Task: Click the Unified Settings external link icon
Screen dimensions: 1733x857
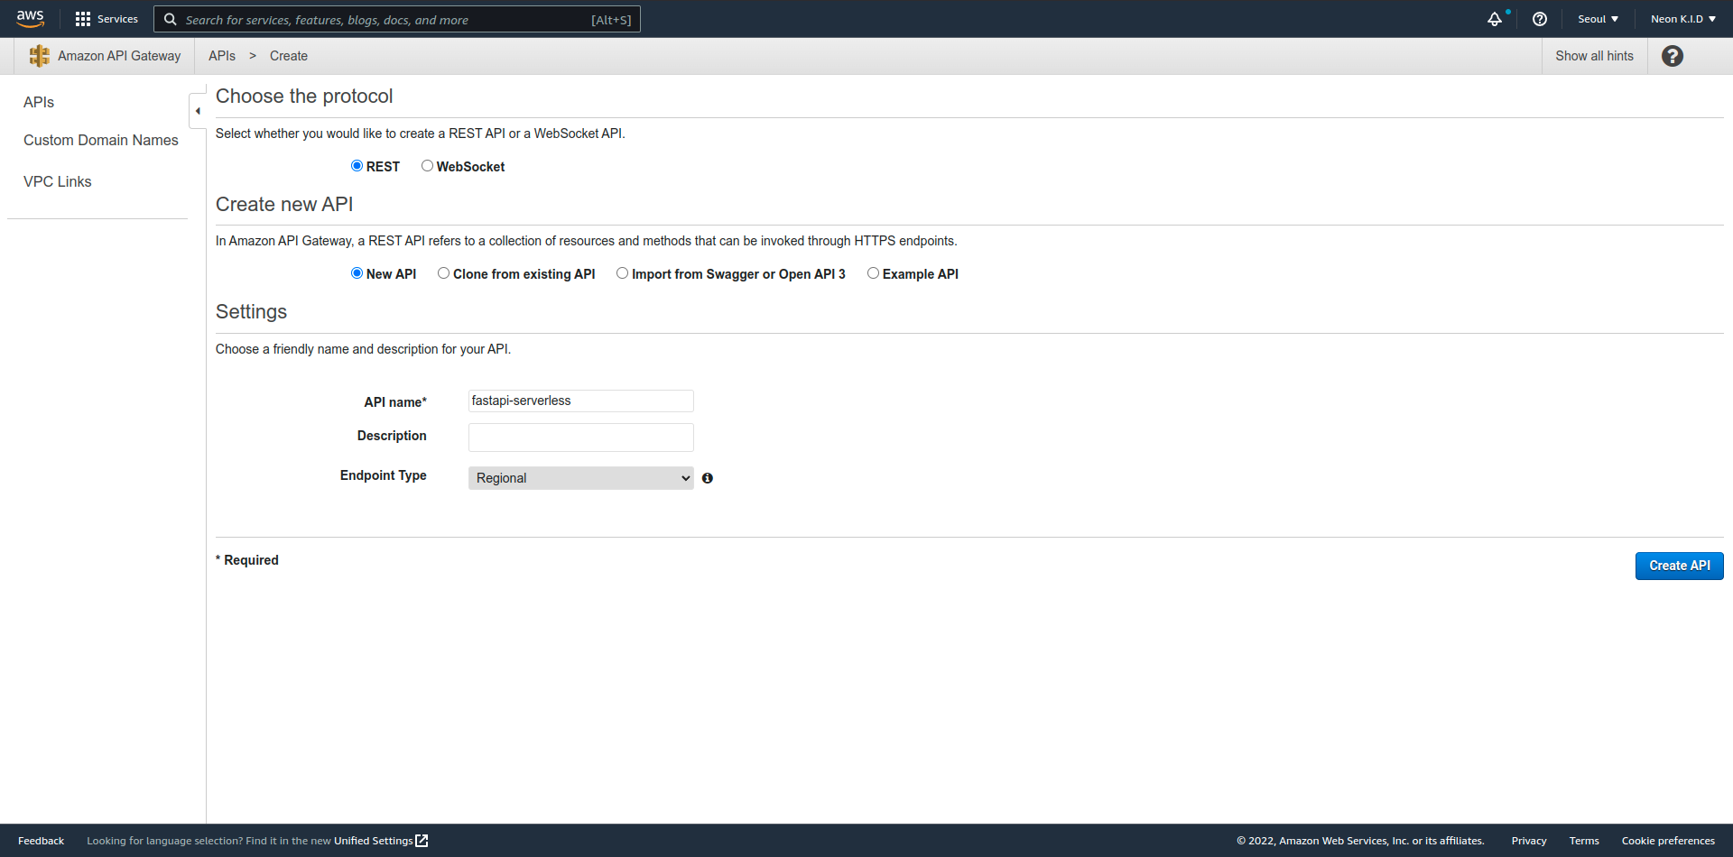Action: click(x=422, y=841)
